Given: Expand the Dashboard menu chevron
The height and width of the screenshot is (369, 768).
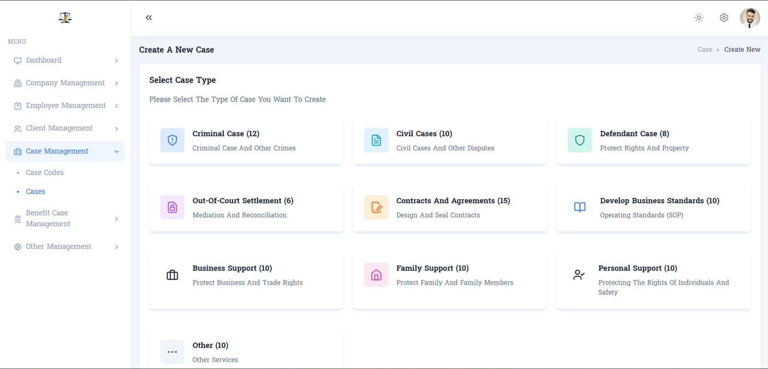Looking at the screenshot, I should click(116, 60).
